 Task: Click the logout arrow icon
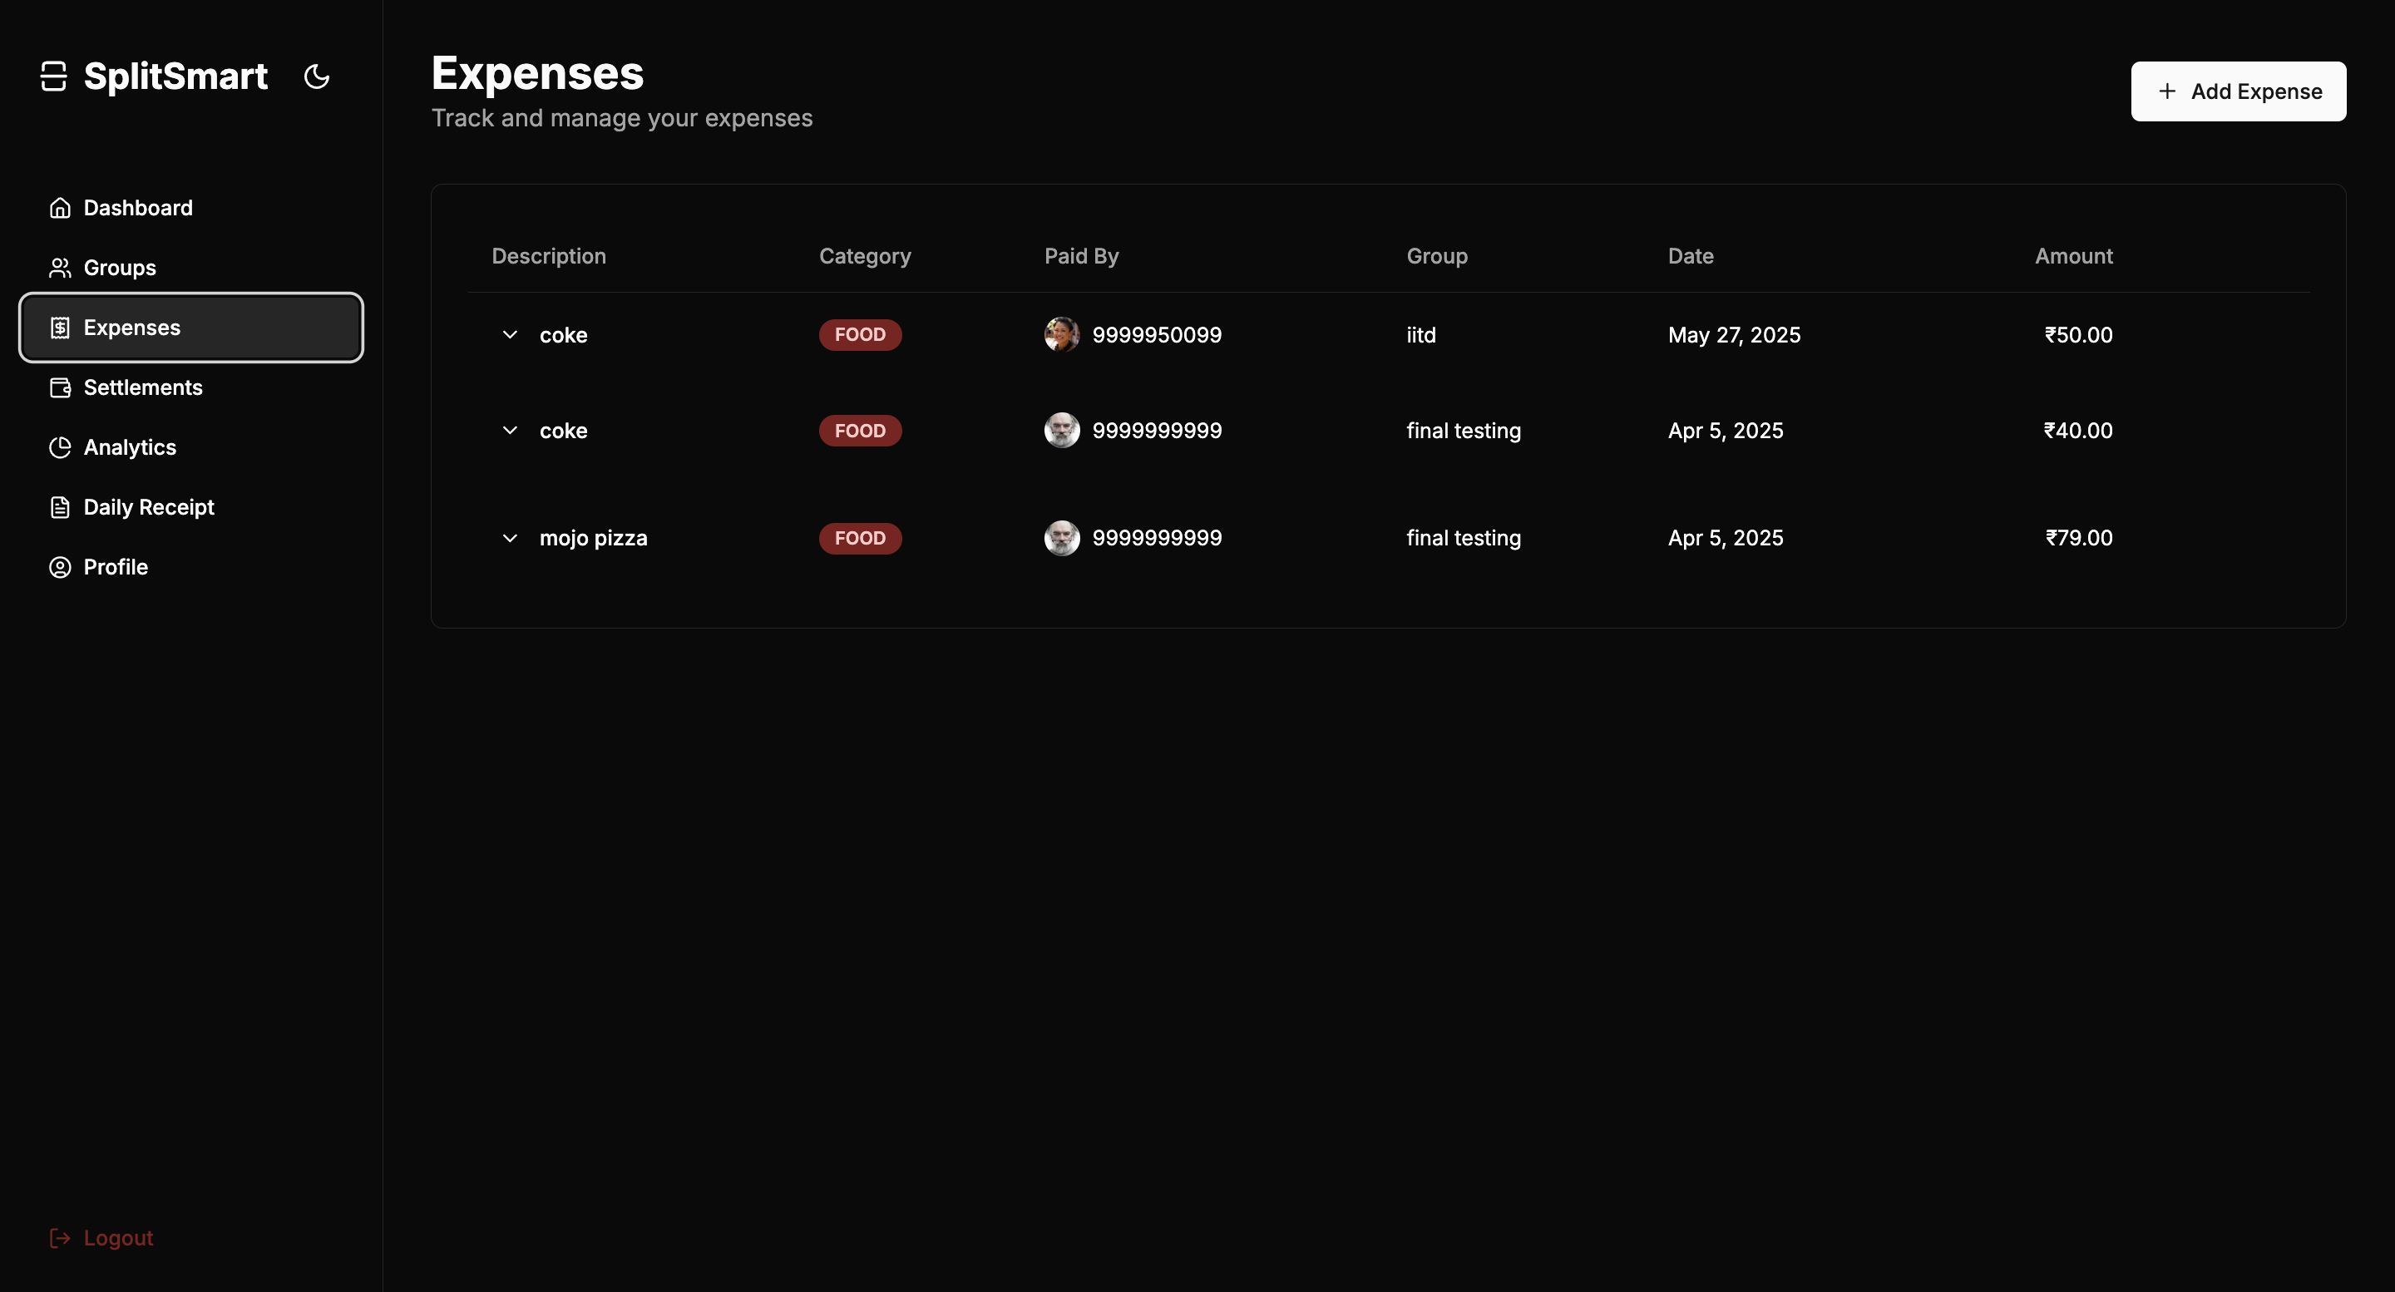pos(61,1237)
